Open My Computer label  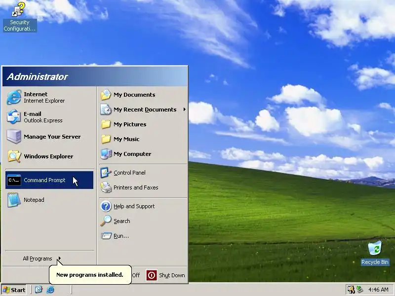tap(132, 154)
